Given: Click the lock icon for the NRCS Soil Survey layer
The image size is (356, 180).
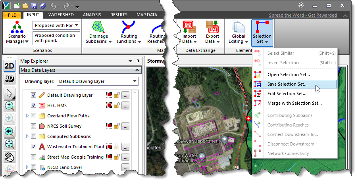Looking at the screenshot, I should point(116,126).
